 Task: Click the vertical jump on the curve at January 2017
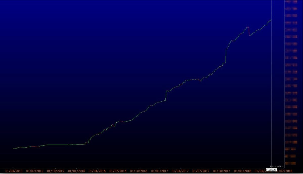(x=166, y=96)
